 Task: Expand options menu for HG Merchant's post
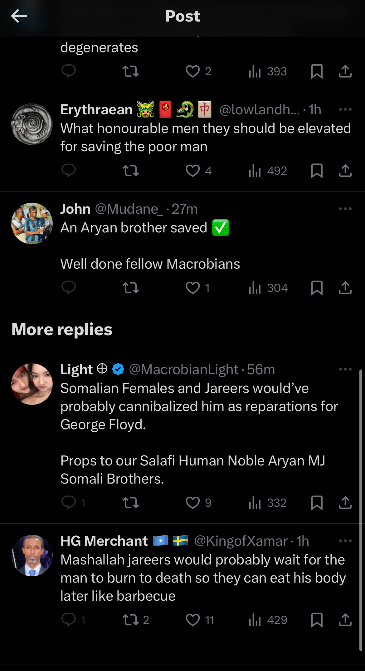click(345, 541)
